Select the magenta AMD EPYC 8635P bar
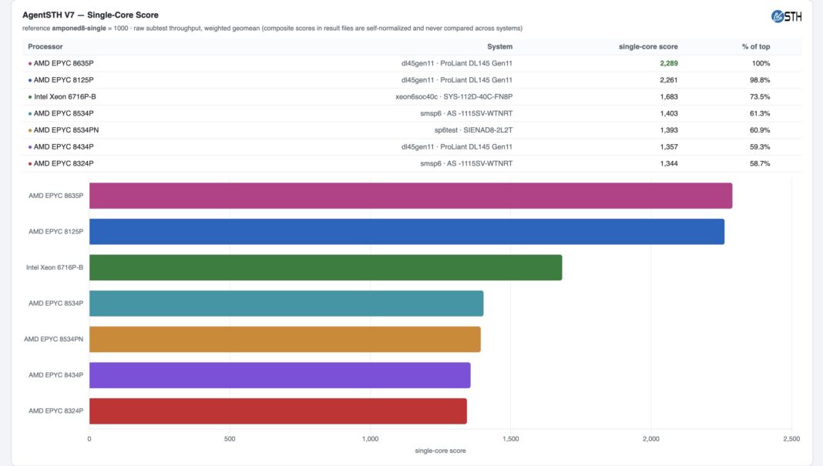Screen dimensions: 823x466 click(x=411, y=196)
